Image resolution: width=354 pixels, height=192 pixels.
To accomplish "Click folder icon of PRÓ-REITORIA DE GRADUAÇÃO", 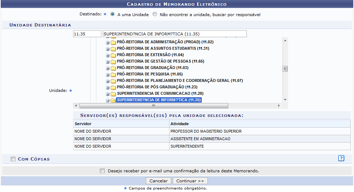I will pyautogui.click(x=113, y=68).
